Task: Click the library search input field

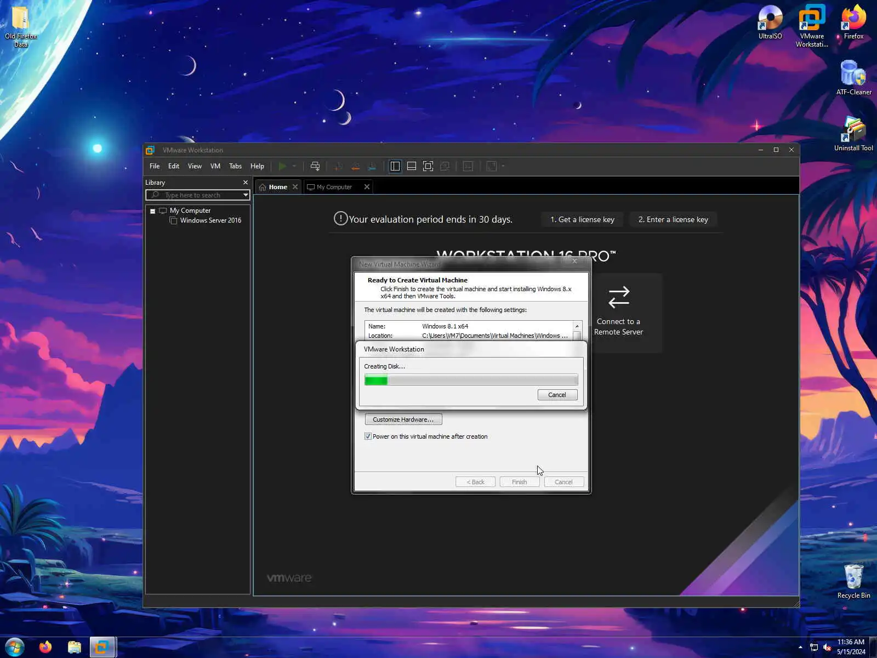Action: coord(198,195)
